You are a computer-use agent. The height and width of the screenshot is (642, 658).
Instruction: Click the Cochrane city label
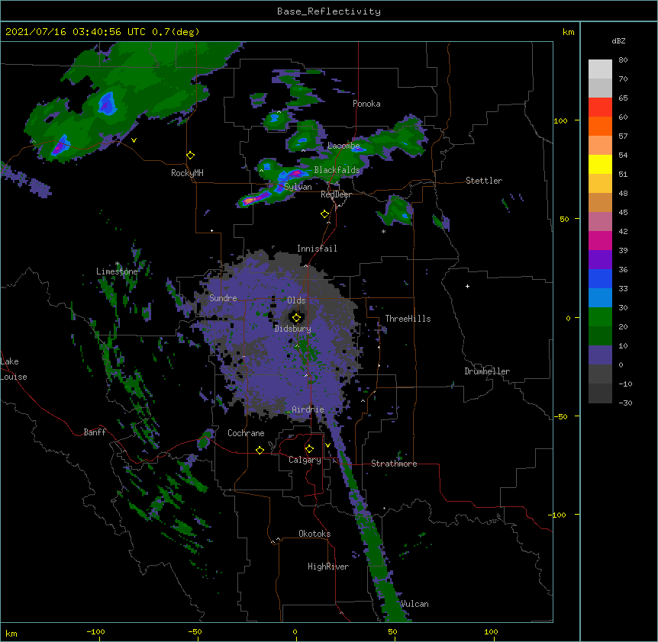246,433
